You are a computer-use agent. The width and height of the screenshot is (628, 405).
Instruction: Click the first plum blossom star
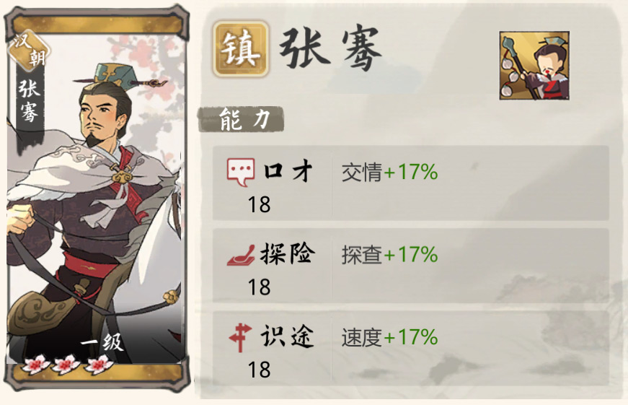pos(35,365)
